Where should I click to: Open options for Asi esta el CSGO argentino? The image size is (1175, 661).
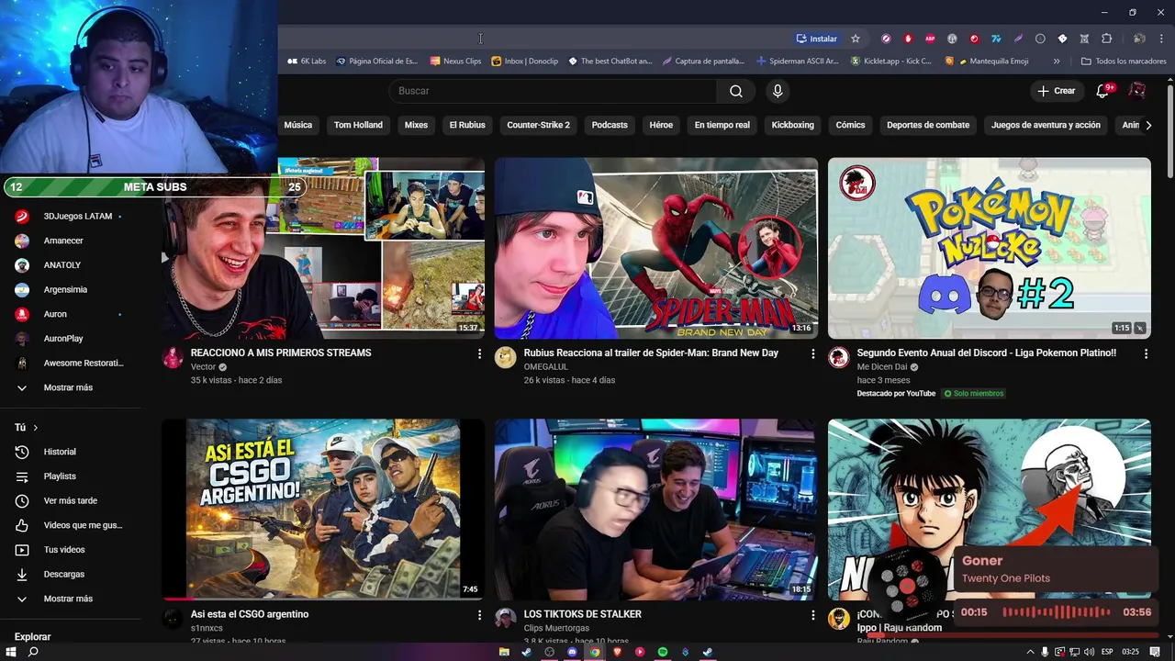(x=479, y=615)
